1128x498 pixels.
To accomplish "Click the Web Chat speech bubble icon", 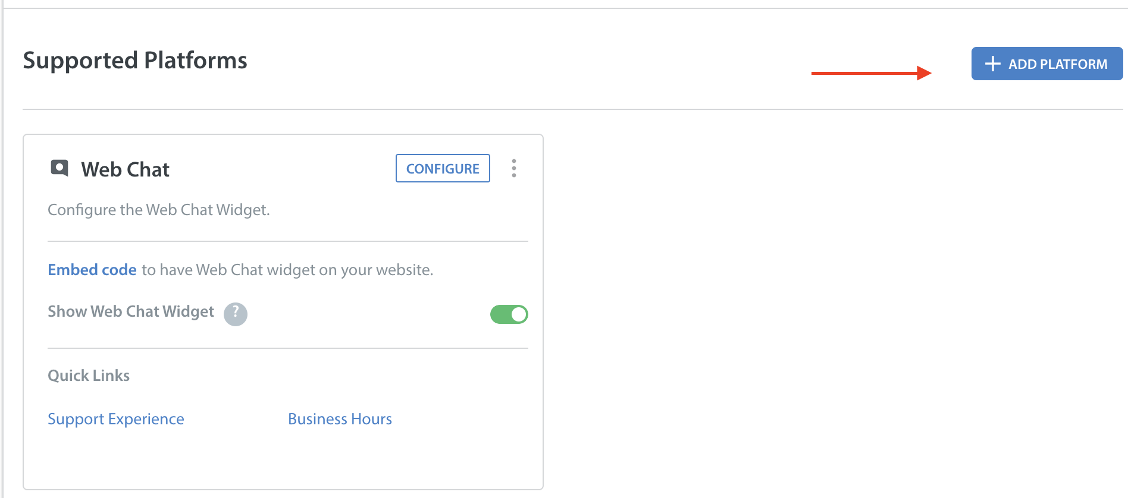I will coord(59,168).
